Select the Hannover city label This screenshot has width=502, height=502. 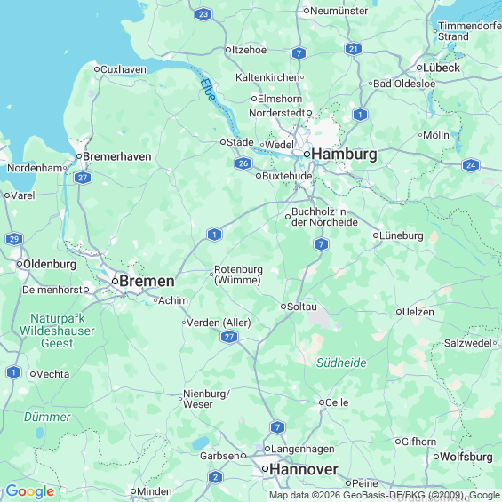pyautogui.click(x=304, y=470)
